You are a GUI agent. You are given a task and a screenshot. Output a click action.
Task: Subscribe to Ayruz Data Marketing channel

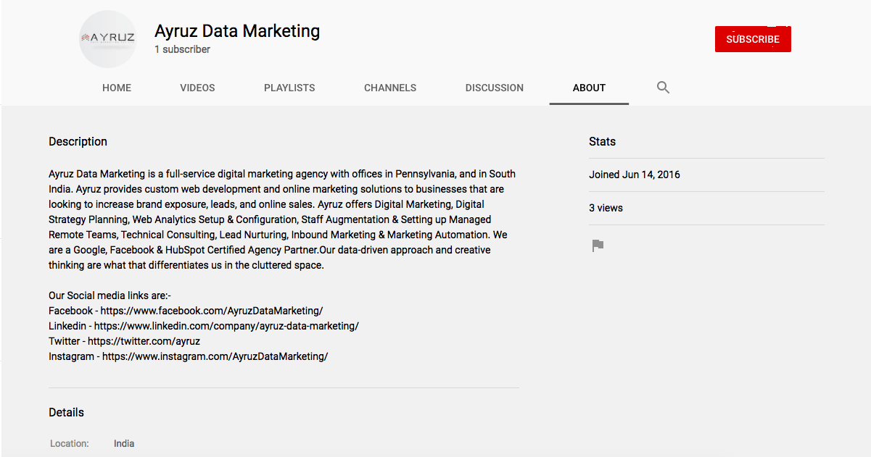pos(753,39)
